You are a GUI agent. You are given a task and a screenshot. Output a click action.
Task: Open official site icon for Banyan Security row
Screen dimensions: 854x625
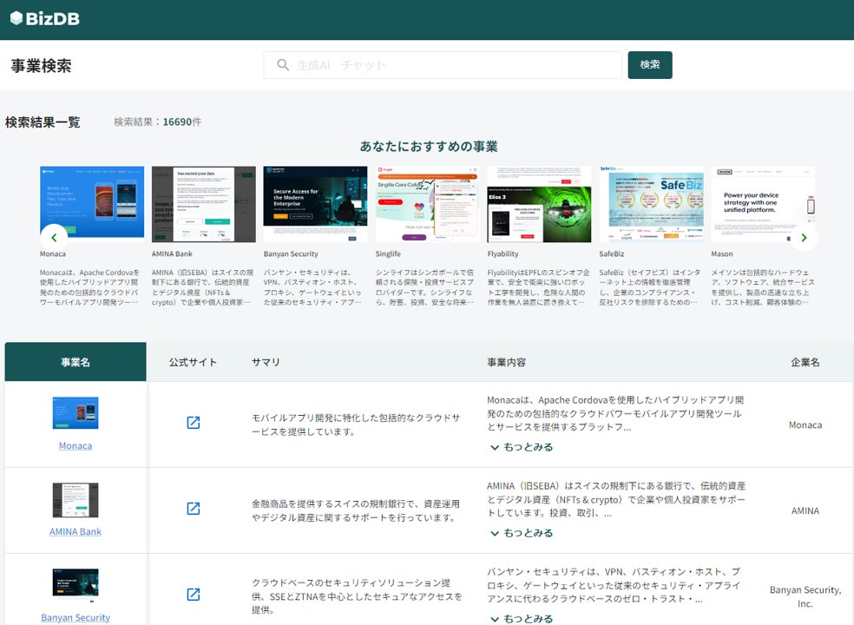click(x=194, y=594)
